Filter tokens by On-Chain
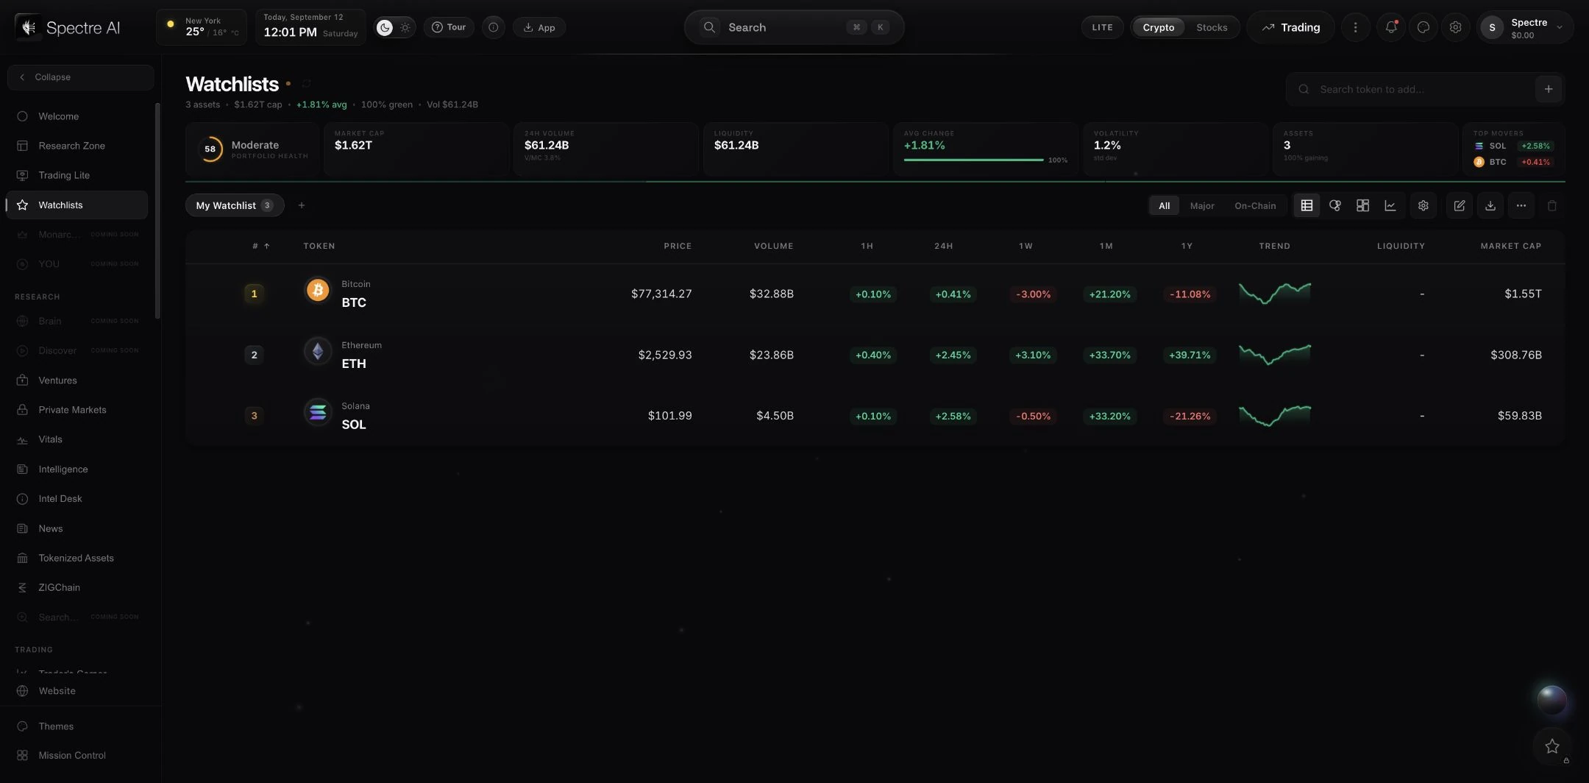 pos(1255,206)
